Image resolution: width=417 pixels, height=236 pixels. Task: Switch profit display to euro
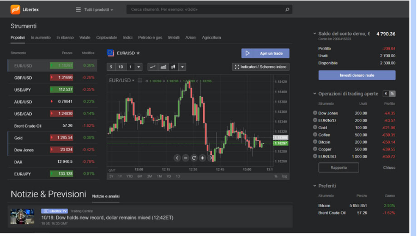point(386,94)
